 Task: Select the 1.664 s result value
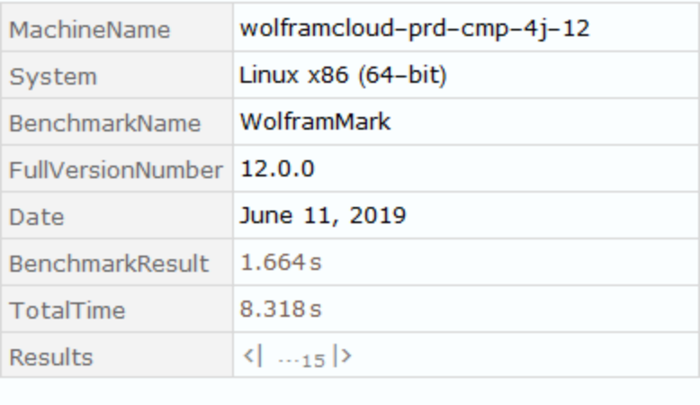[x=280, y=264]
